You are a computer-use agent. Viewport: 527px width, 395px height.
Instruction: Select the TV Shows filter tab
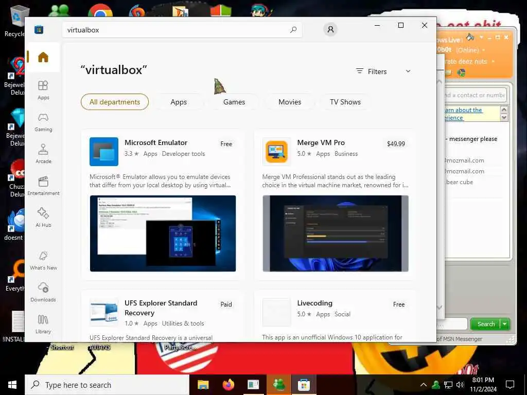point(345,102)
